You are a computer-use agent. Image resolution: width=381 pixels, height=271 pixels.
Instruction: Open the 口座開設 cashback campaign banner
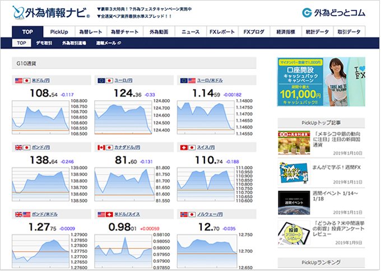point(321,81)
